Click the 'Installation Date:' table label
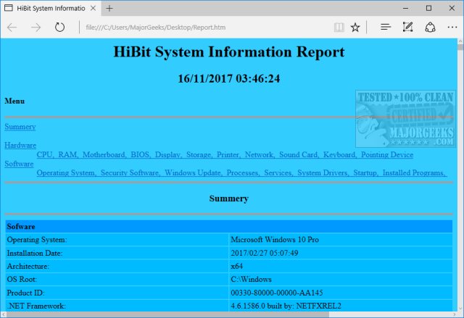Screen dimensions: 464x318 [35, 253]
